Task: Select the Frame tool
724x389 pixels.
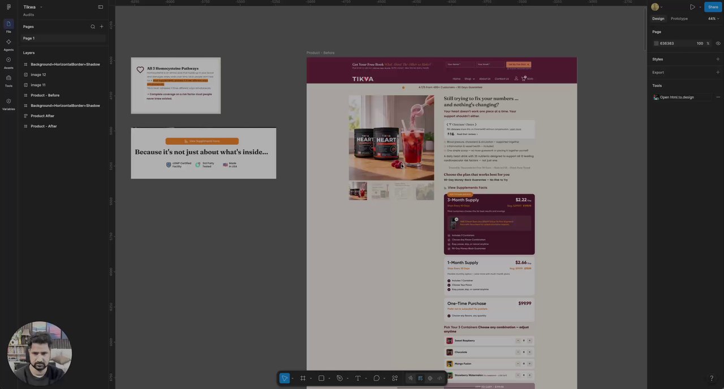Action: [303, 378]
